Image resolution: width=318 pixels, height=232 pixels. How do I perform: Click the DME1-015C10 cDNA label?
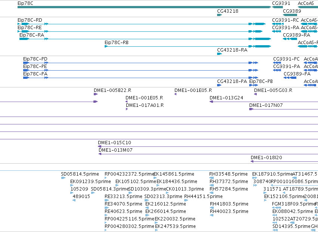pos(114,143)
